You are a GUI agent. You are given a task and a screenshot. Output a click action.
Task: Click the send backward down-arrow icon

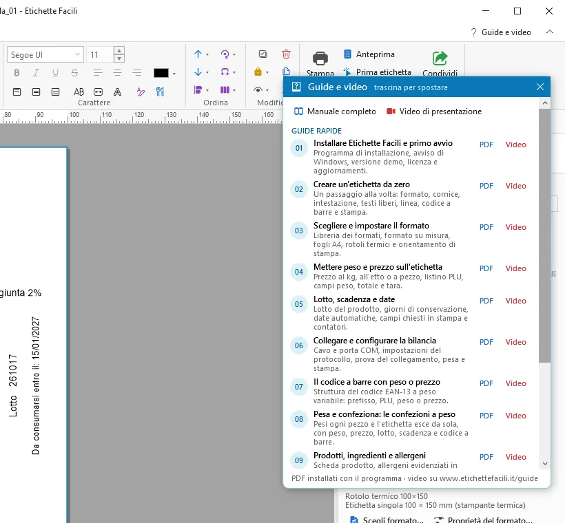pyautogui.click(x=198, y=72)
